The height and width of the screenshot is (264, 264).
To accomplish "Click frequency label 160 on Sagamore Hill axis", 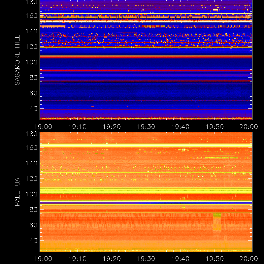I will (x=31, y=16).
